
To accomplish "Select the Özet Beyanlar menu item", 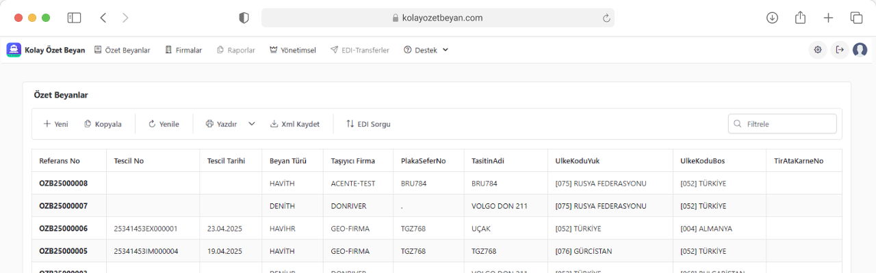I will [x=122, y=50].
